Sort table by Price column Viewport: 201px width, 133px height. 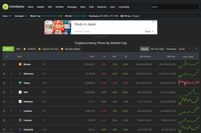[92, 56]
